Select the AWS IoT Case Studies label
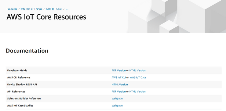 coord(20,106)
